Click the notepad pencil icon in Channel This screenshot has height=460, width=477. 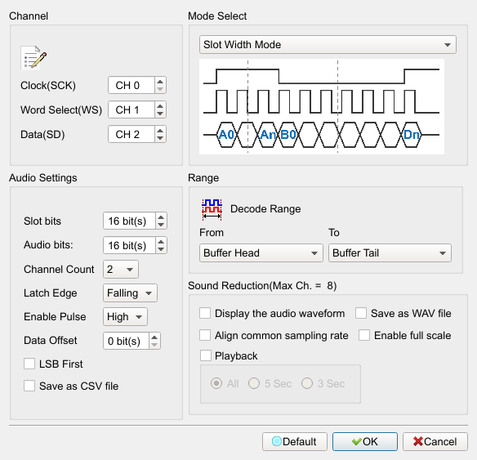33,58
